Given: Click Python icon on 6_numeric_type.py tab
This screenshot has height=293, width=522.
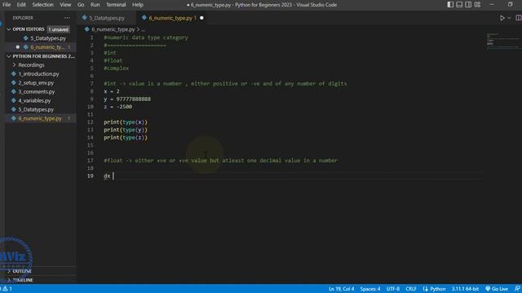Looking at the screenshot, I should [144, 18].
